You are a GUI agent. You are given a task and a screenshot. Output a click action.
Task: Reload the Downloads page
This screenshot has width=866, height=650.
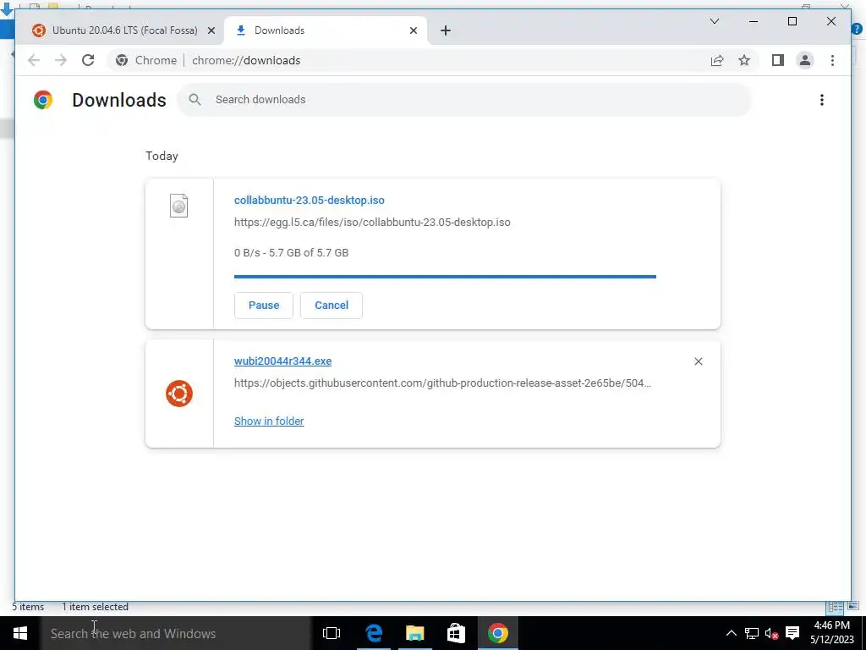click(x=88, y=60)
